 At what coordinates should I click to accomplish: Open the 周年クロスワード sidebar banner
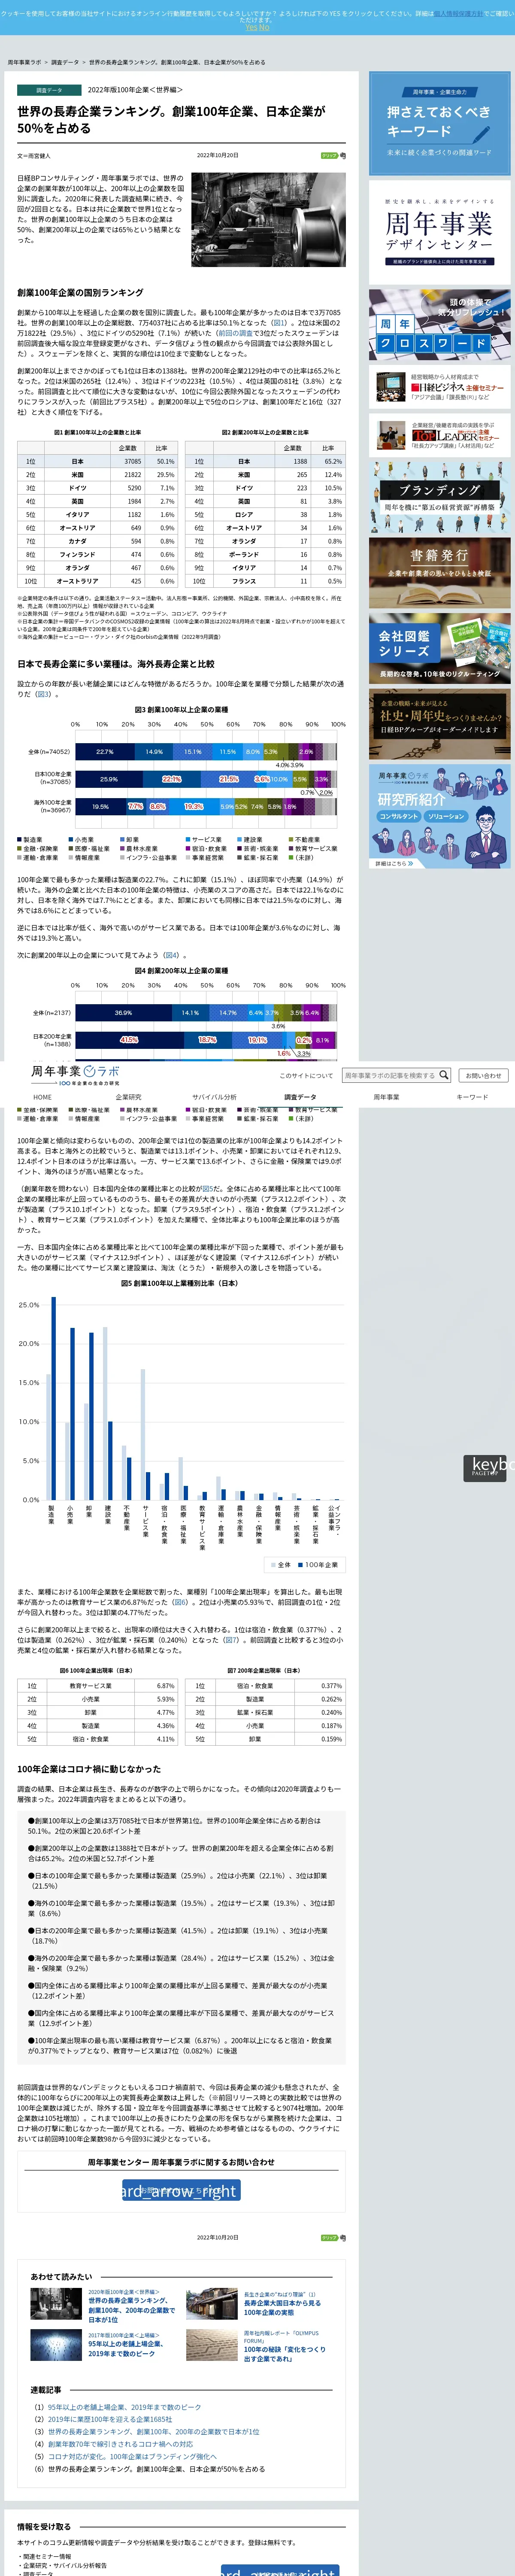pyautogui.click(x=439, y=325)
